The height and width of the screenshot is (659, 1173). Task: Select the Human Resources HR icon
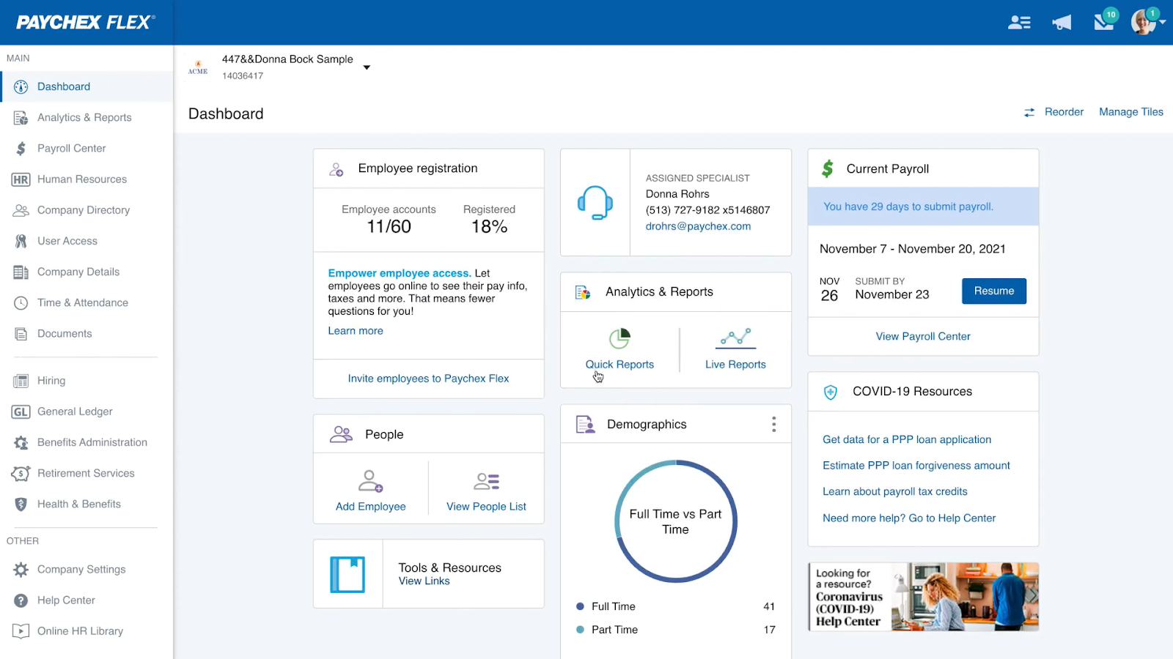coord(20,179)
